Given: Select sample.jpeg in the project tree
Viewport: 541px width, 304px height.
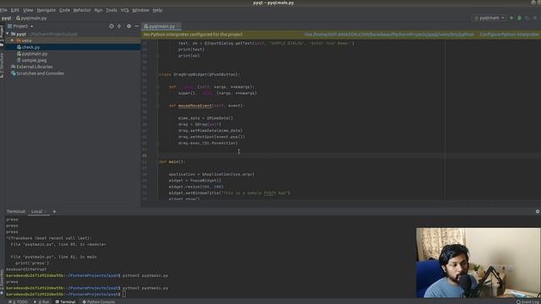Looking at the screenshot, I should pyautogui.click(x=34, y=60).
